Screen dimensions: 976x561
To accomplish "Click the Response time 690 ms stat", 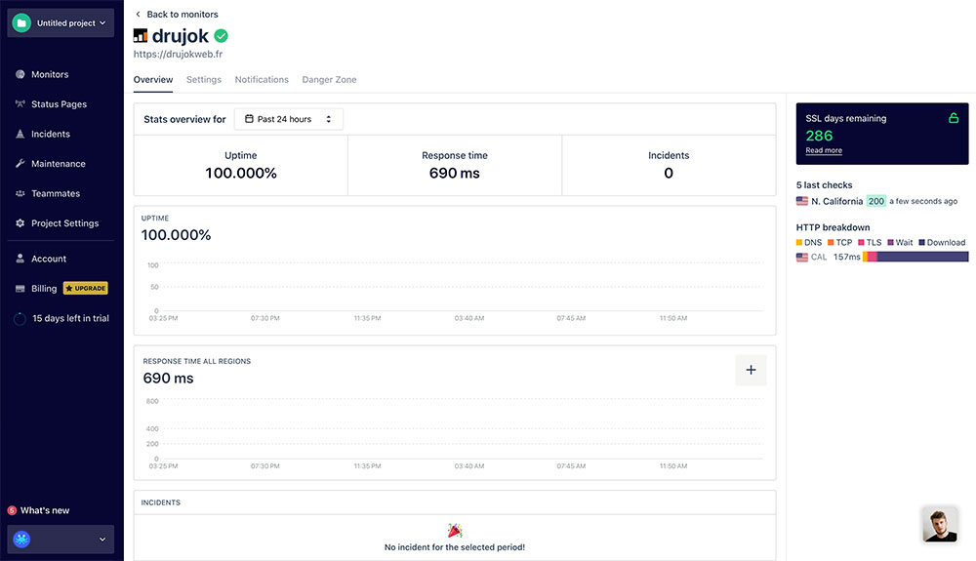I will tap(455, 166).
